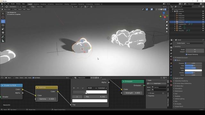Uncheck the Bloom checkbox

(x=176, y=60)
